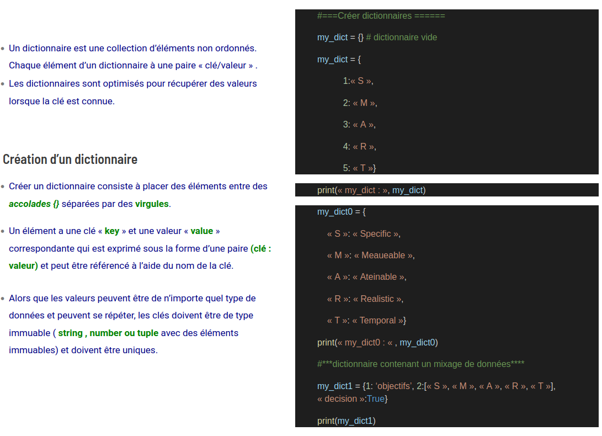
Task: Click the "my_dict = {}" empty dictionary line
Action: tap(340, 38)
